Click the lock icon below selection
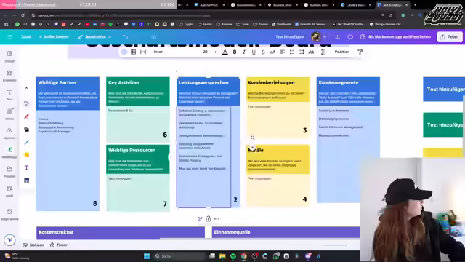Image resolution: width=465 pixels, height=262 pixels. [209, 219]
